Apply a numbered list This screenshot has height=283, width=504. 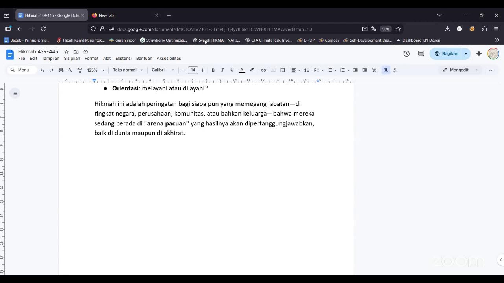pyautogui.click(x=342, y=70)
